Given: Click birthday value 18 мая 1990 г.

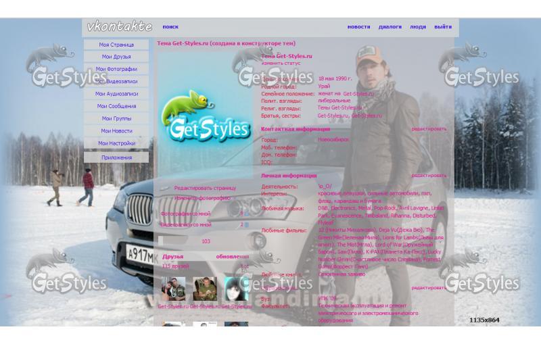Looking at the screenshot, I should coord(335,78).
